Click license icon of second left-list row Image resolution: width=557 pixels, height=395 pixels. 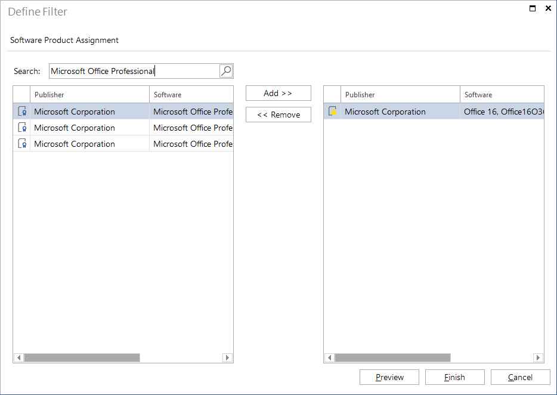tap(22, 127)
